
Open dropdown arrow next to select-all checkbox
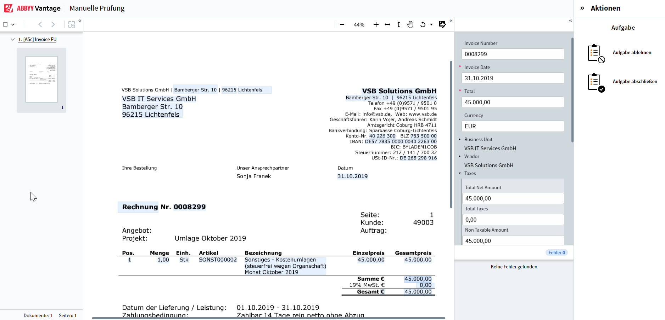pyautogui.click(x=13, y=24)
